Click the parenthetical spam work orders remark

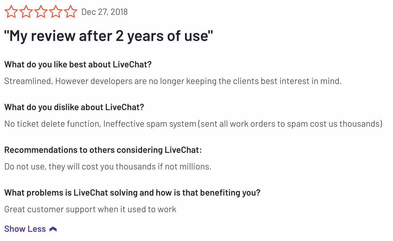(290, 124)
